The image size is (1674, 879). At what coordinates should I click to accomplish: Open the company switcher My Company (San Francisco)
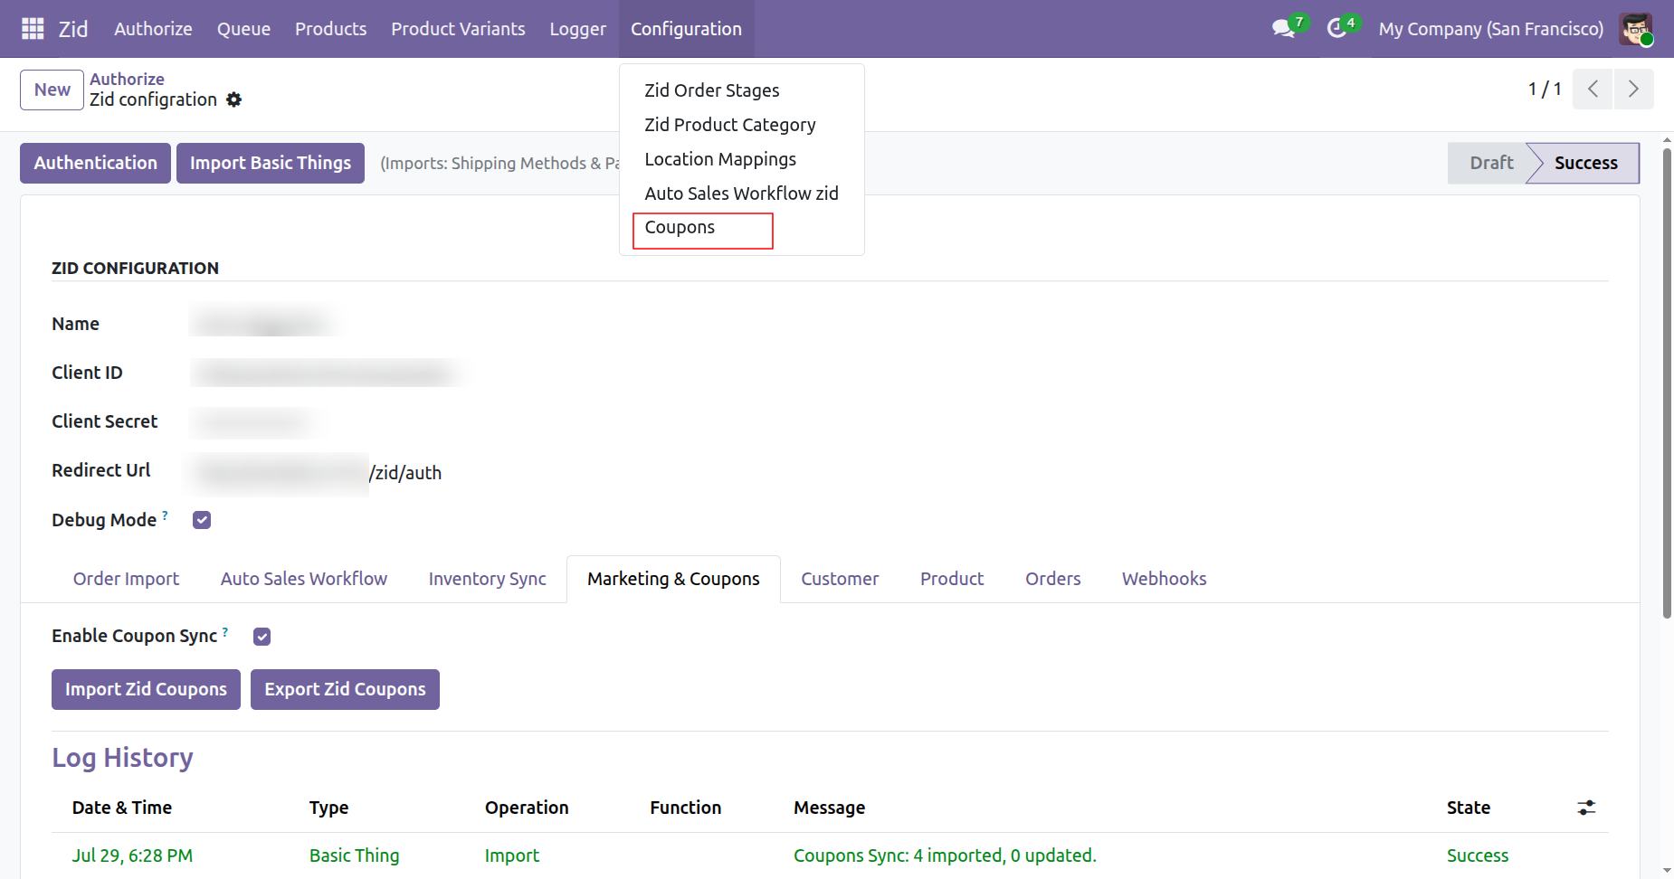click(1490, 29)
